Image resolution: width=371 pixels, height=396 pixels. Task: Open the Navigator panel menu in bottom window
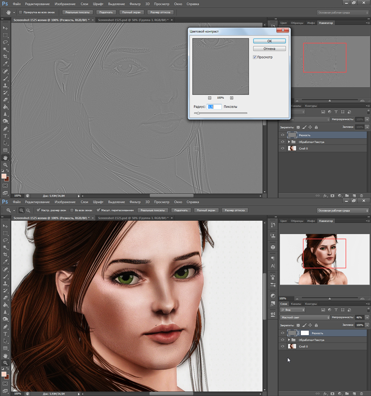(367, 221)
